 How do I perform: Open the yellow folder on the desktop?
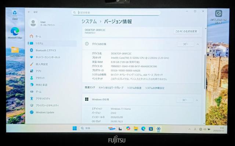click(x=15, y=52)
